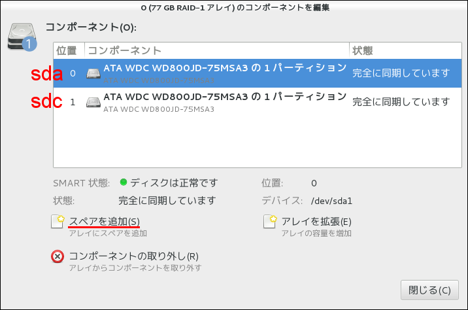Click position number 1 in list
The width and height of the screenshot is (468, 310).
[x=73, y=103]
